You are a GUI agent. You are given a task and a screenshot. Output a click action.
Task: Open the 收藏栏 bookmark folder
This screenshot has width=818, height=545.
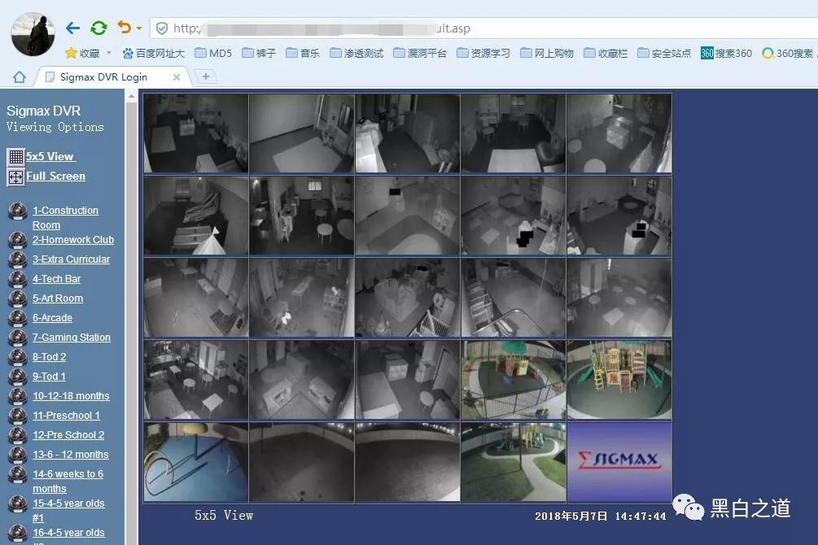[606, 53]
